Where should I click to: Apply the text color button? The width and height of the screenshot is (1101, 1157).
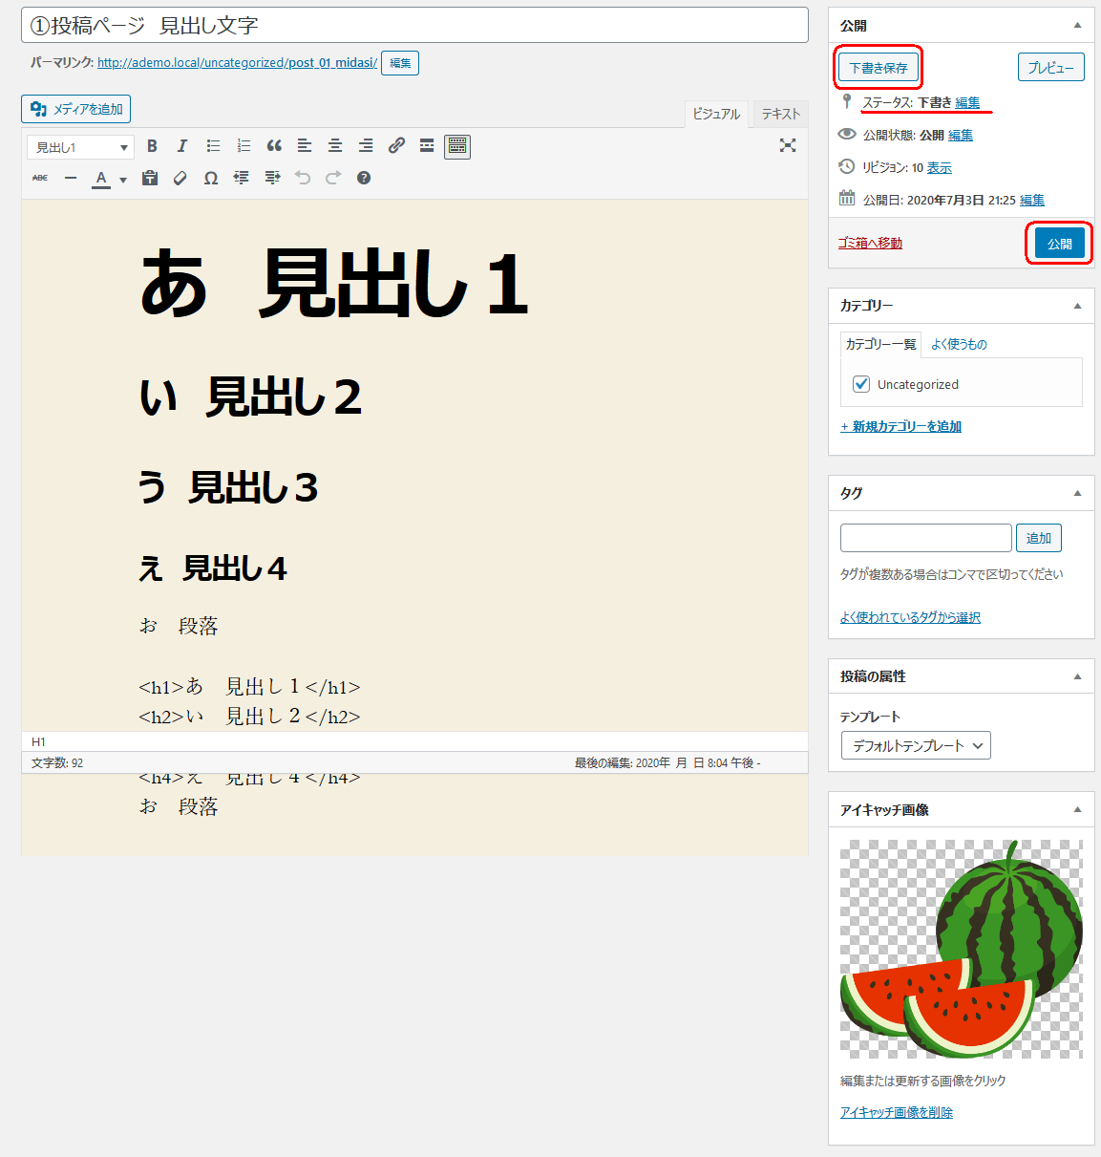[x=101, y=179]
